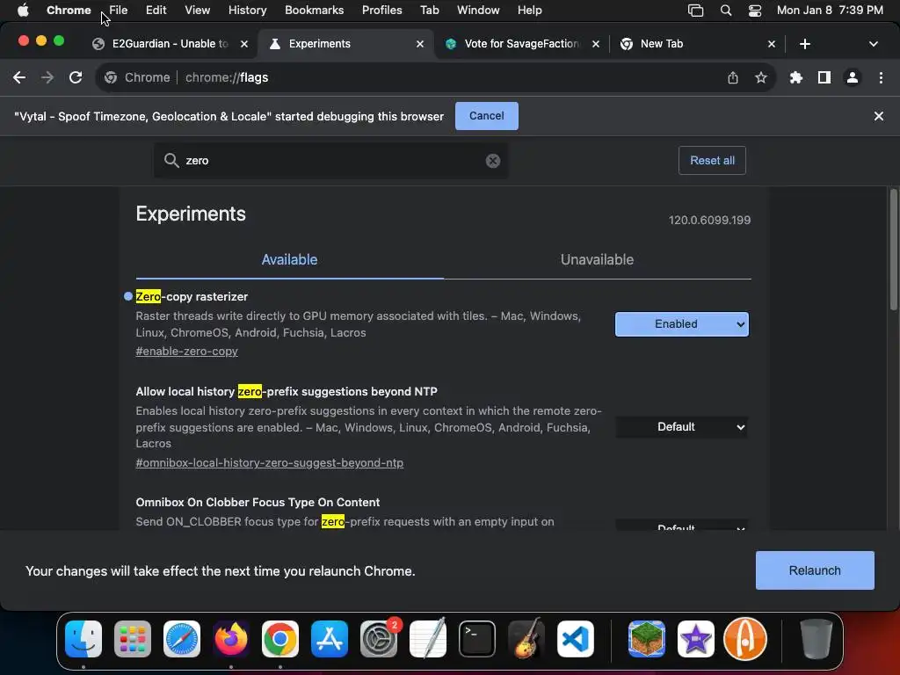Open the Help menu
The width and height of the screenshot is (900, 675).
529,11
